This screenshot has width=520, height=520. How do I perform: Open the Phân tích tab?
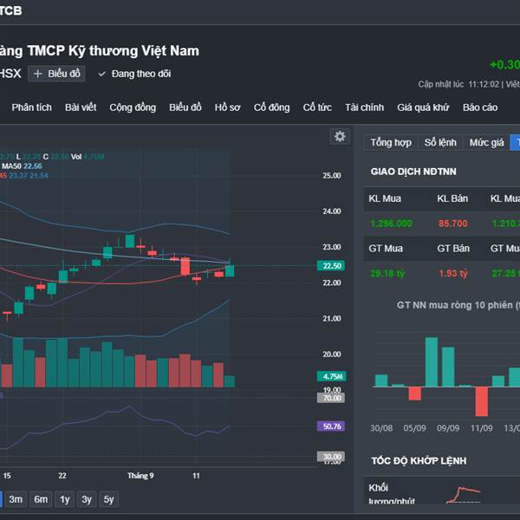[32, 107]
